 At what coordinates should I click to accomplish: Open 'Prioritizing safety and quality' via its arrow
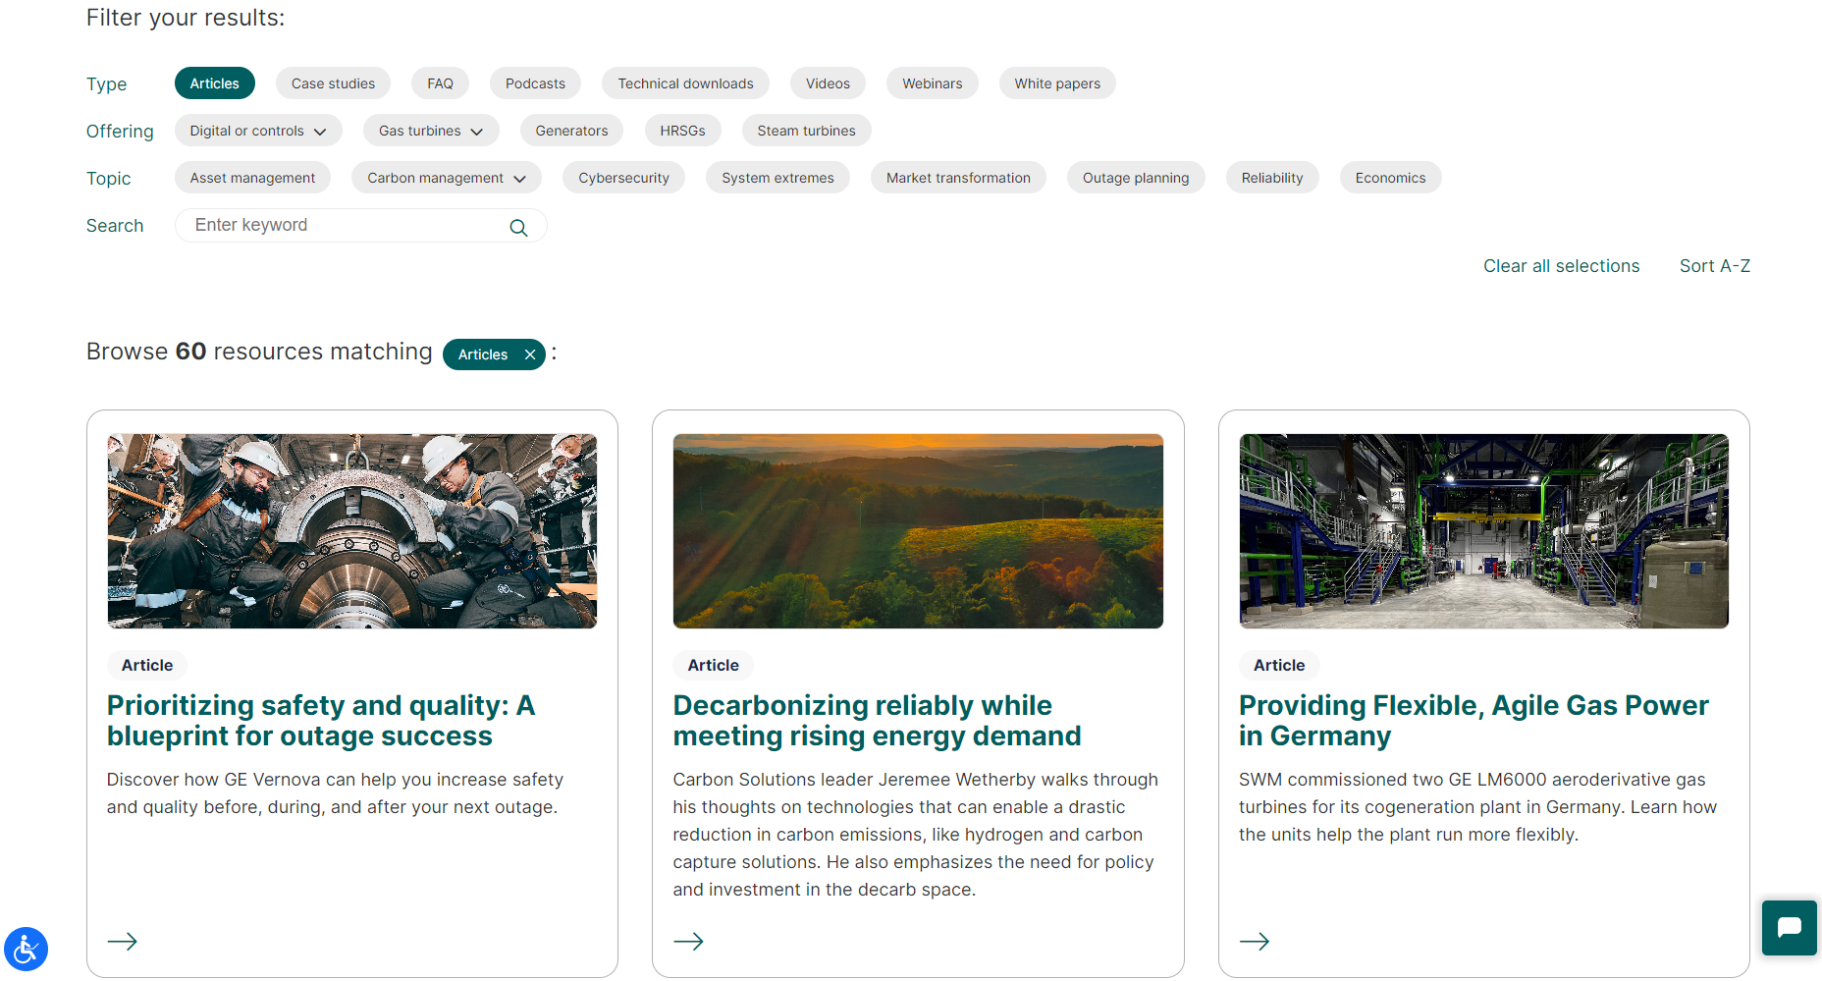(122, 941)
